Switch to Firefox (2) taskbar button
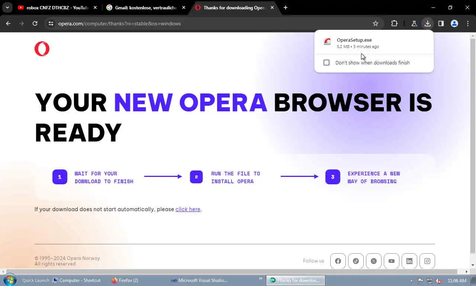 [x=125, y=280]
